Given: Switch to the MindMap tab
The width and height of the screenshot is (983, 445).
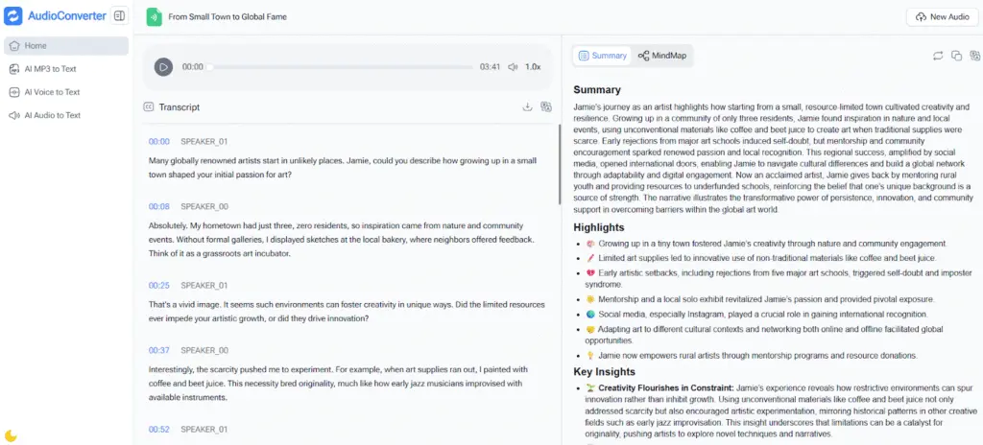Looking at the screenshot, I should click(x=662, y=56).
